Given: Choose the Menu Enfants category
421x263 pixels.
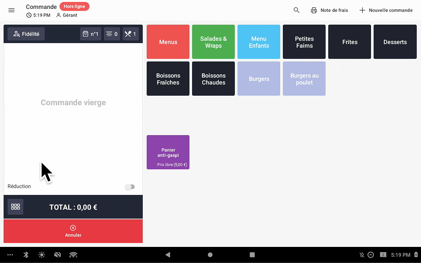Looking at the screenshot, I should click(x=259, y=42).
